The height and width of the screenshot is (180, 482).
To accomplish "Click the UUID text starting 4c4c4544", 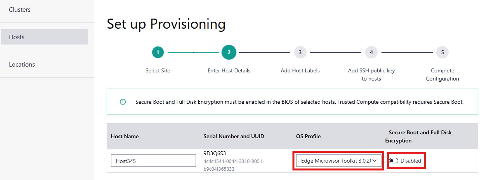I will click(234, 165).
